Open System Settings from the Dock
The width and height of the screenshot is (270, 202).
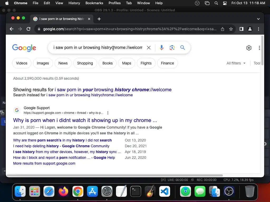[107, 191]
